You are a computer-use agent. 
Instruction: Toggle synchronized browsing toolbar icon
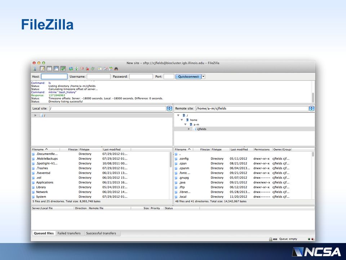click(x=111, y=69)
